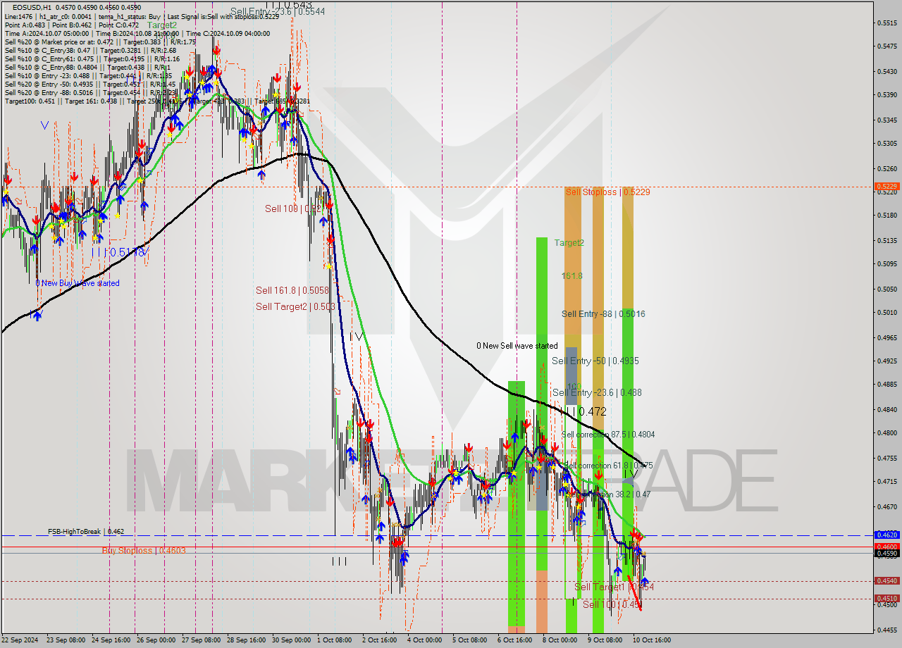902x648 pixels.
Task: Select the 'Sell Entry -23.6 | 0.488' label
Action: coord(597,392)
